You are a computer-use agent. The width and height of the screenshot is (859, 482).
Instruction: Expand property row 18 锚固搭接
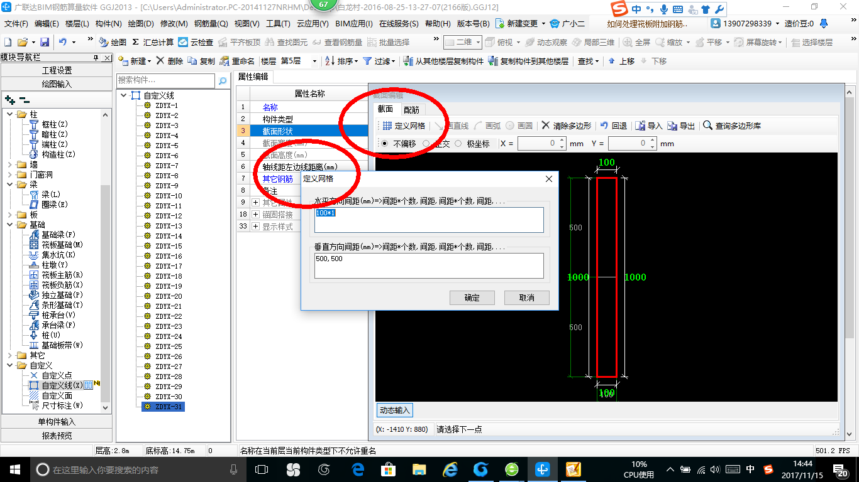click(255, 215)
